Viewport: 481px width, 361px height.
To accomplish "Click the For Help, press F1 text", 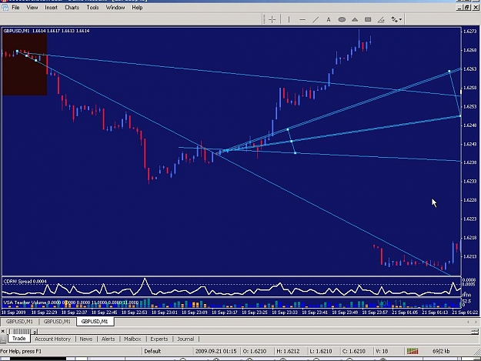I will click(21, 351).
